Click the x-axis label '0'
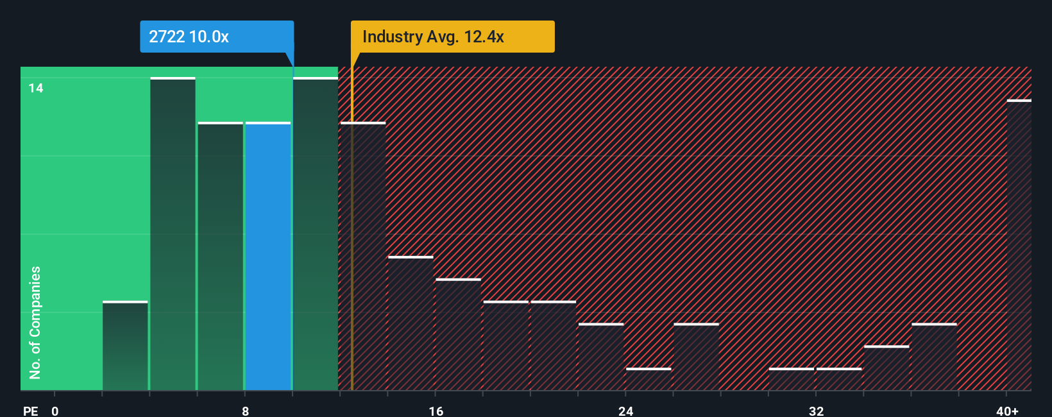The height and width of the screenshot is (417, 1052). coord(55,411)
